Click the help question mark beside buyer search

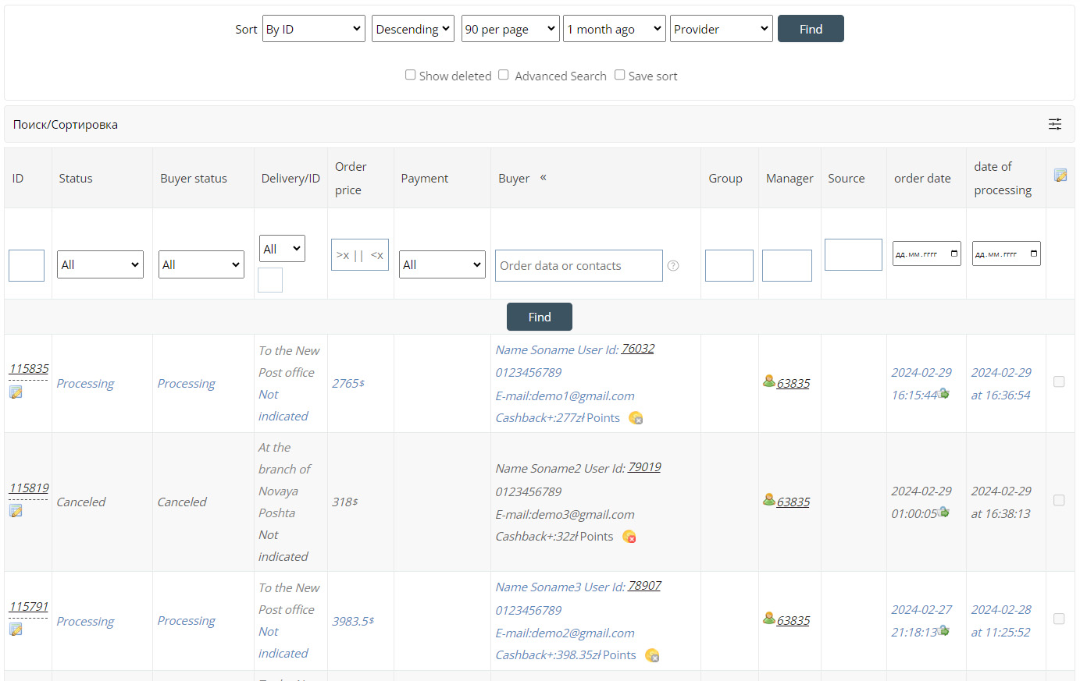673,266
